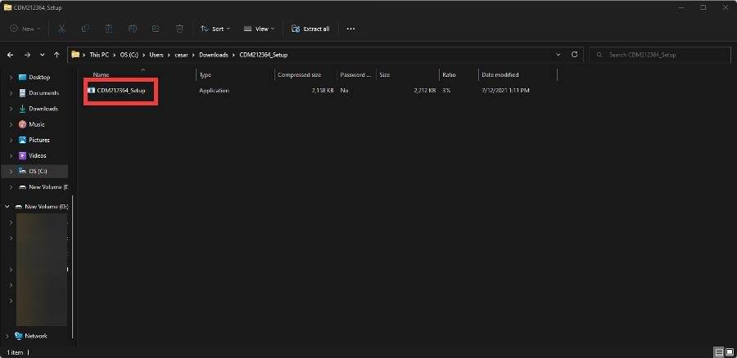Select Desktop in the navigation pane
The height and width of the screenshot is (358, 737).
tap(39, 78)
